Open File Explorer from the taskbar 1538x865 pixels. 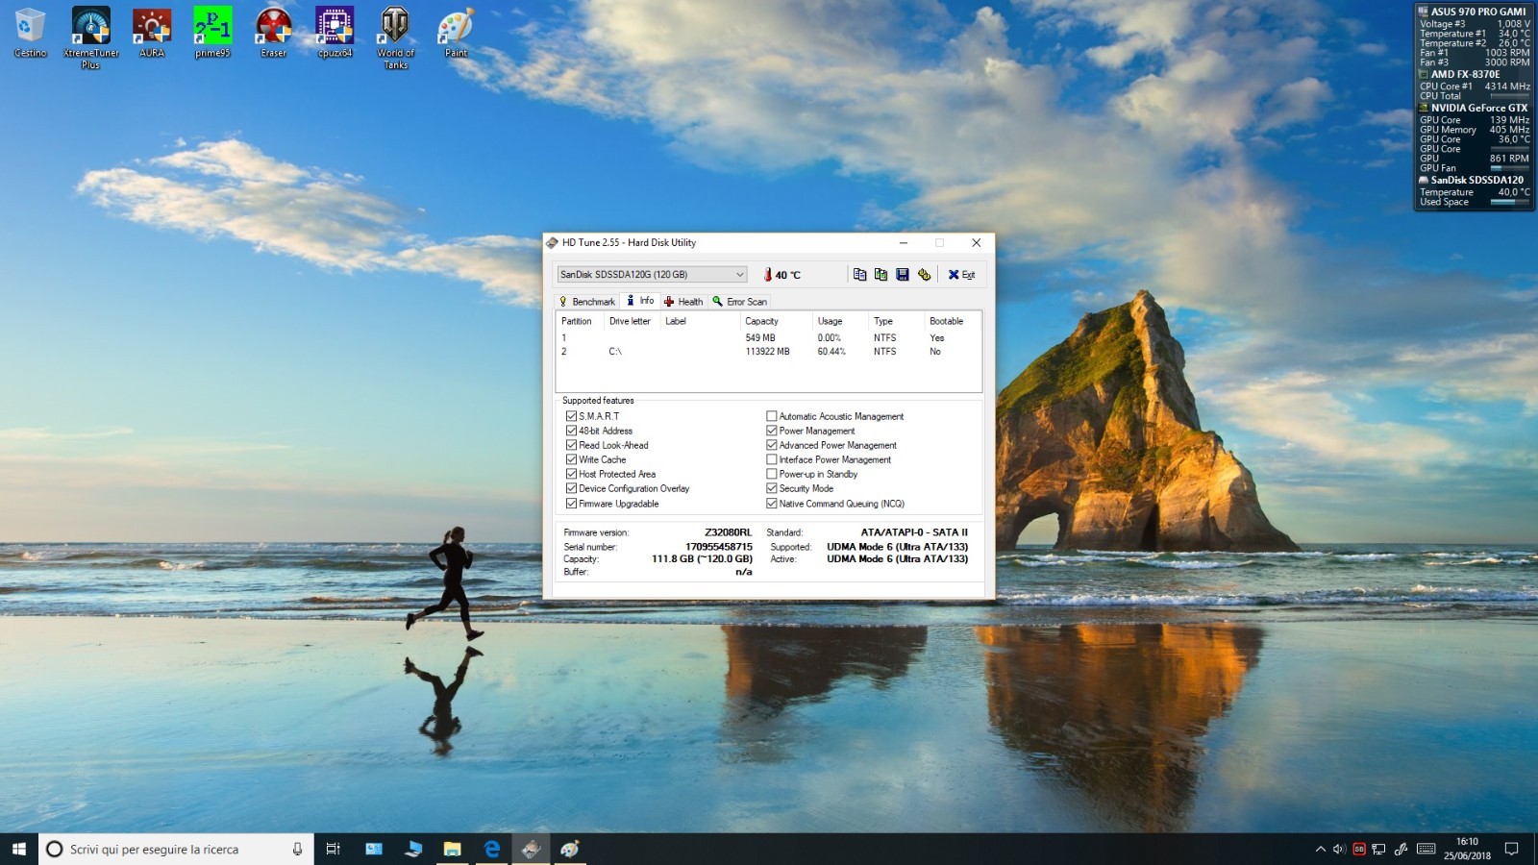click(x=452, y=849)
